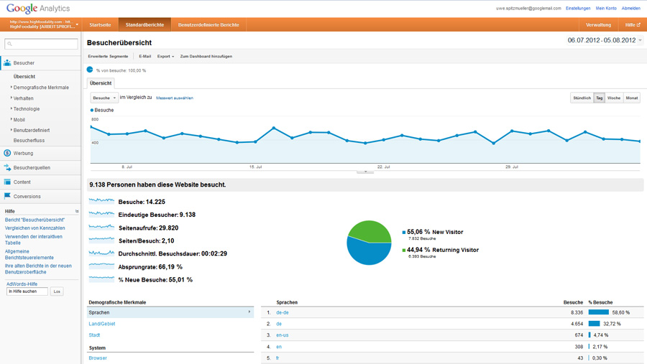Open Benutzerdefinierte Berichte tab
This screenshot has width=647, height=364.
(208, 24)
